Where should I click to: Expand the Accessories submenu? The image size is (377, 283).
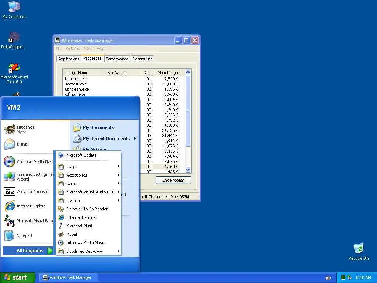(x=88, y=175)
